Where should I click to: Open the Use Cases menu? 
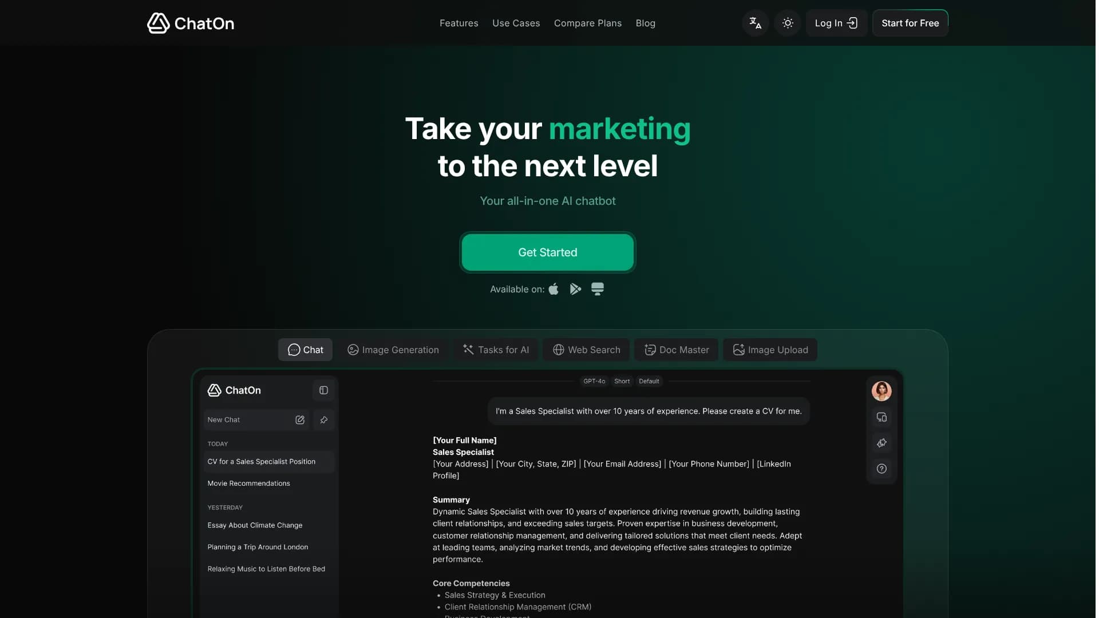point(516,23)
